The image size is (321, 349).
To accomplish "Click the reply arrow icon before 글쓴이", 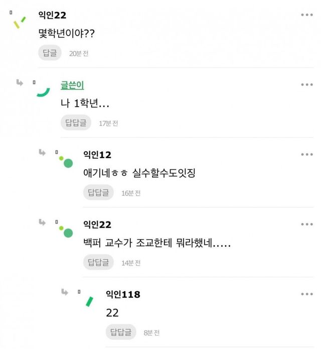I will tap(20, 83).
